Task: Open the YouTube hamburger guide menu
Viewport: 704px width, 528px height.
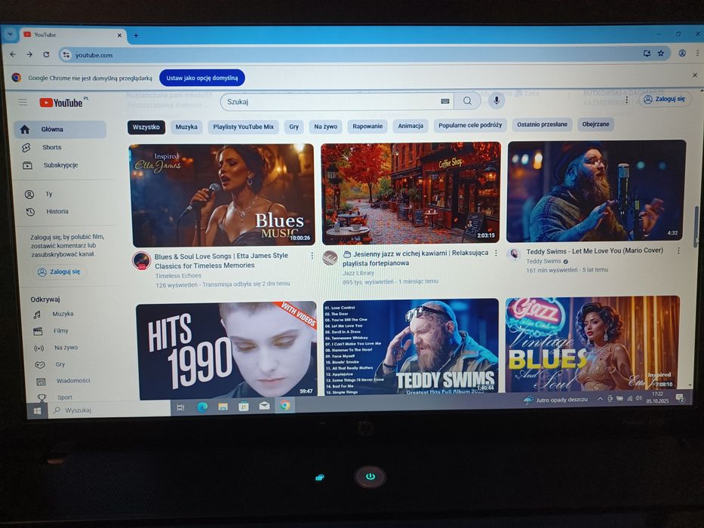Action: [x=23, y=103]
